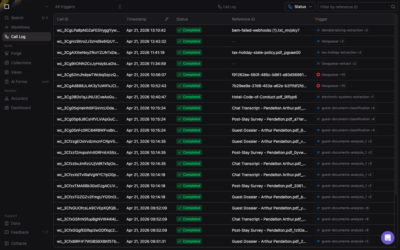Click the Accuracy monitor icon
The height and width of the screenshot is (250, 400).
(x=7, y=98)
